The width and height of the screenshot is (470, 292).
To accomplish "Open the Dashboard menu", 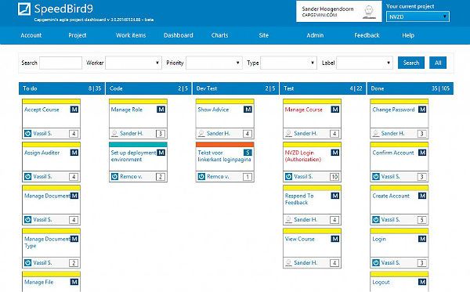I will [179, 35].
